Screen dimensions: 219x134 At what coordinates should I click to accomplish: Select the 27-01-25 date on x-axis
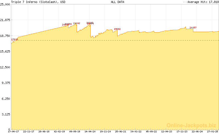coord(212,132)
